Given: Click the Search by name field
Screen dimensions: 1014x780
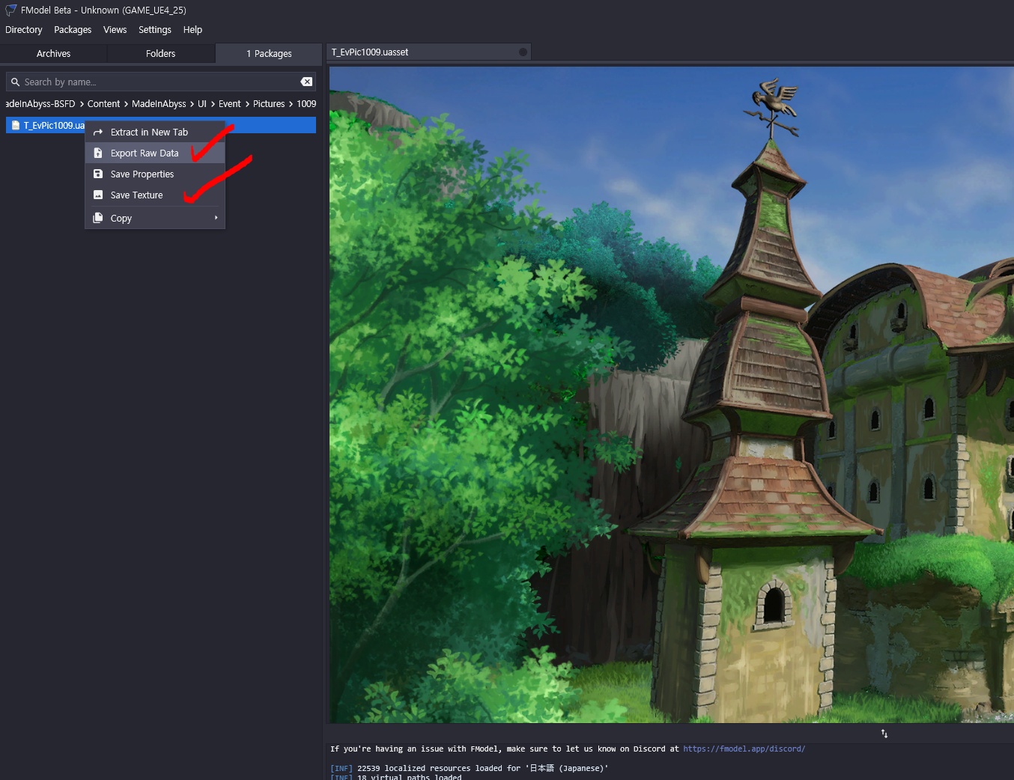Looking at the screenshot, I should (x=160, y=82).
